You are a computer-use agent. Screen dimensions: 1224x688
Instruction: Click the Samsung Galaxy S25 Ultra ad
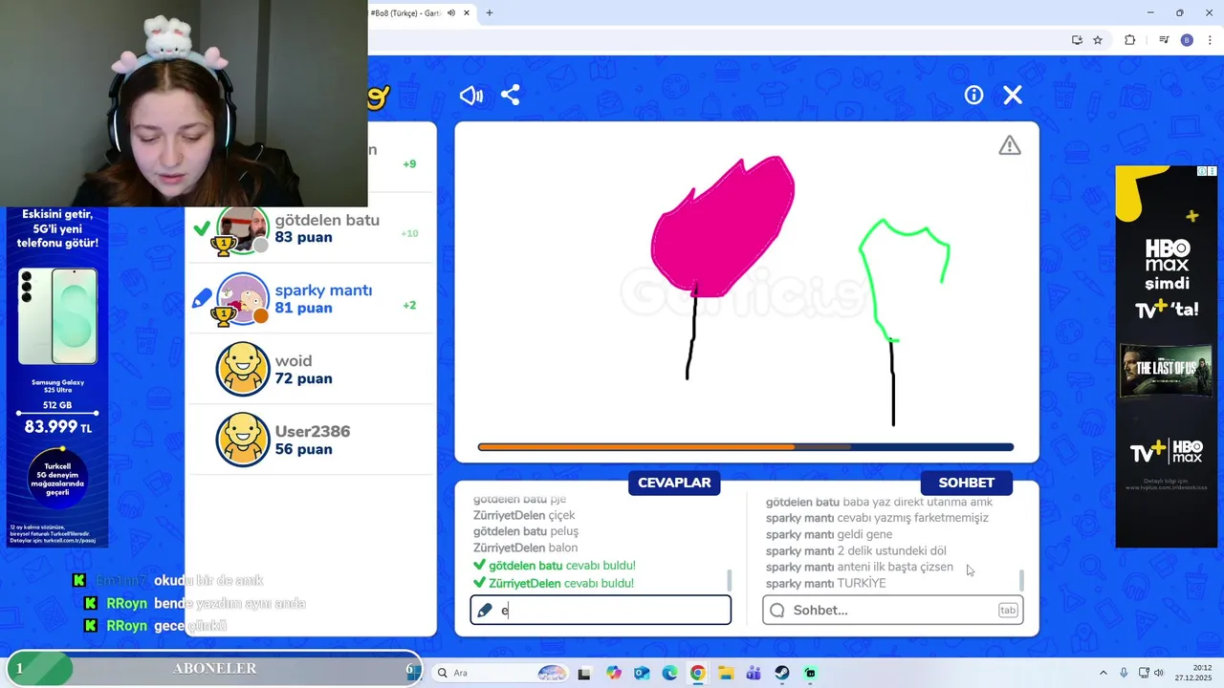(55, 376)
